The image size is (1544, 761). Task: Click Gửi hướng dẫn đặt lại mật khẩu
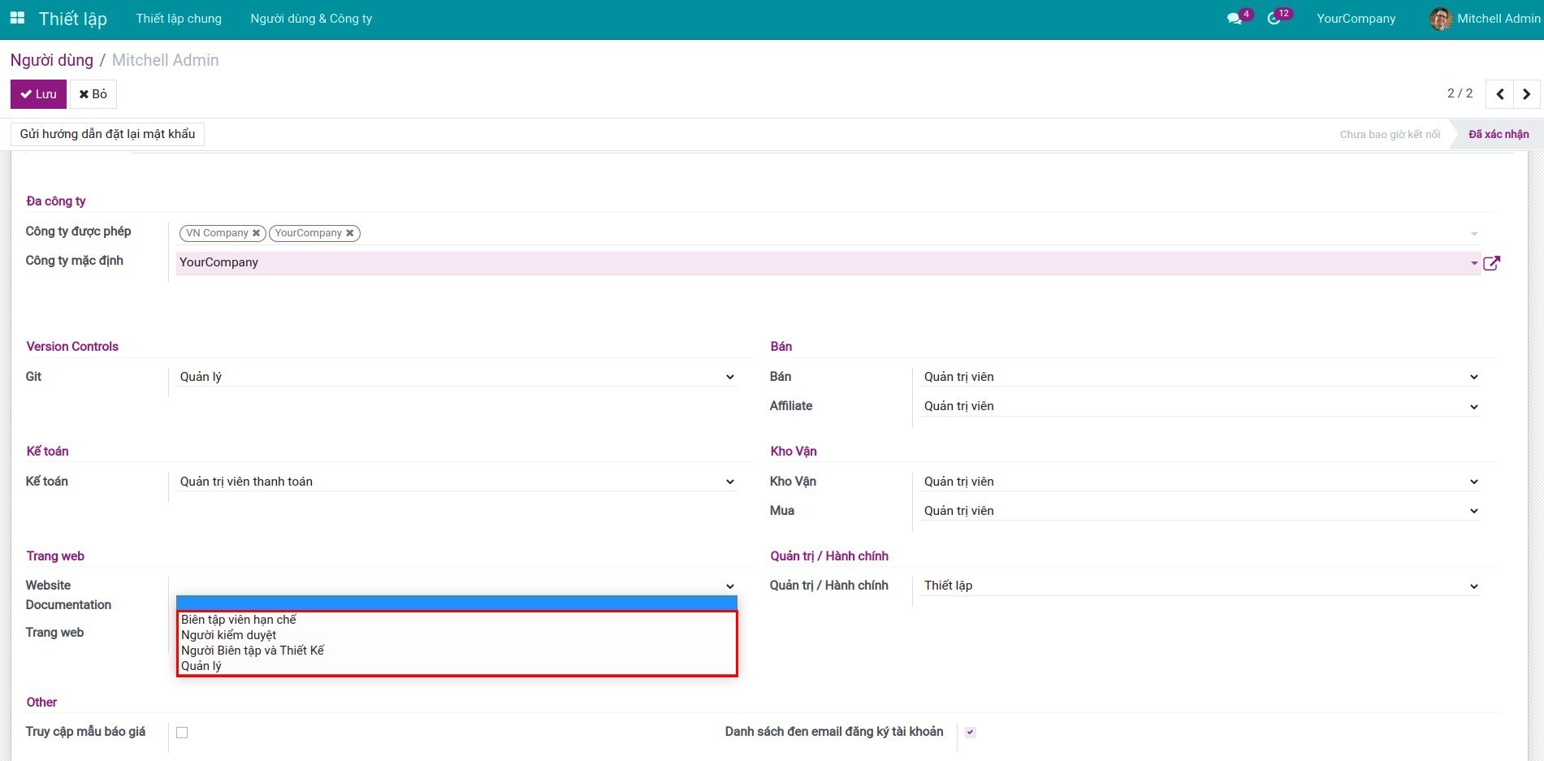pos(107,134)
